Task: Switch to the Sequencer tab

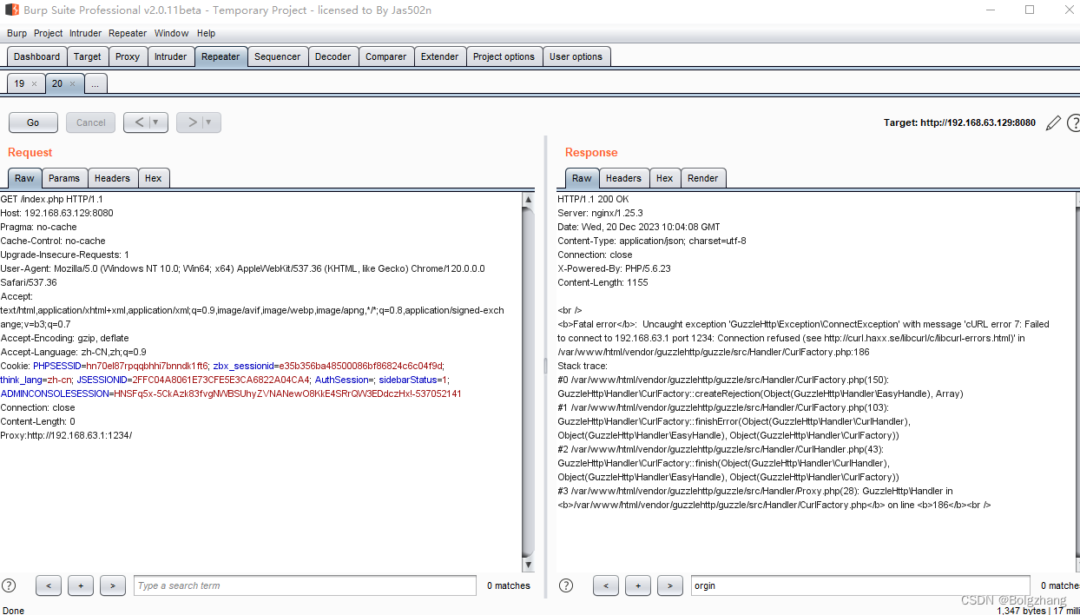Action: coord(277,56)
